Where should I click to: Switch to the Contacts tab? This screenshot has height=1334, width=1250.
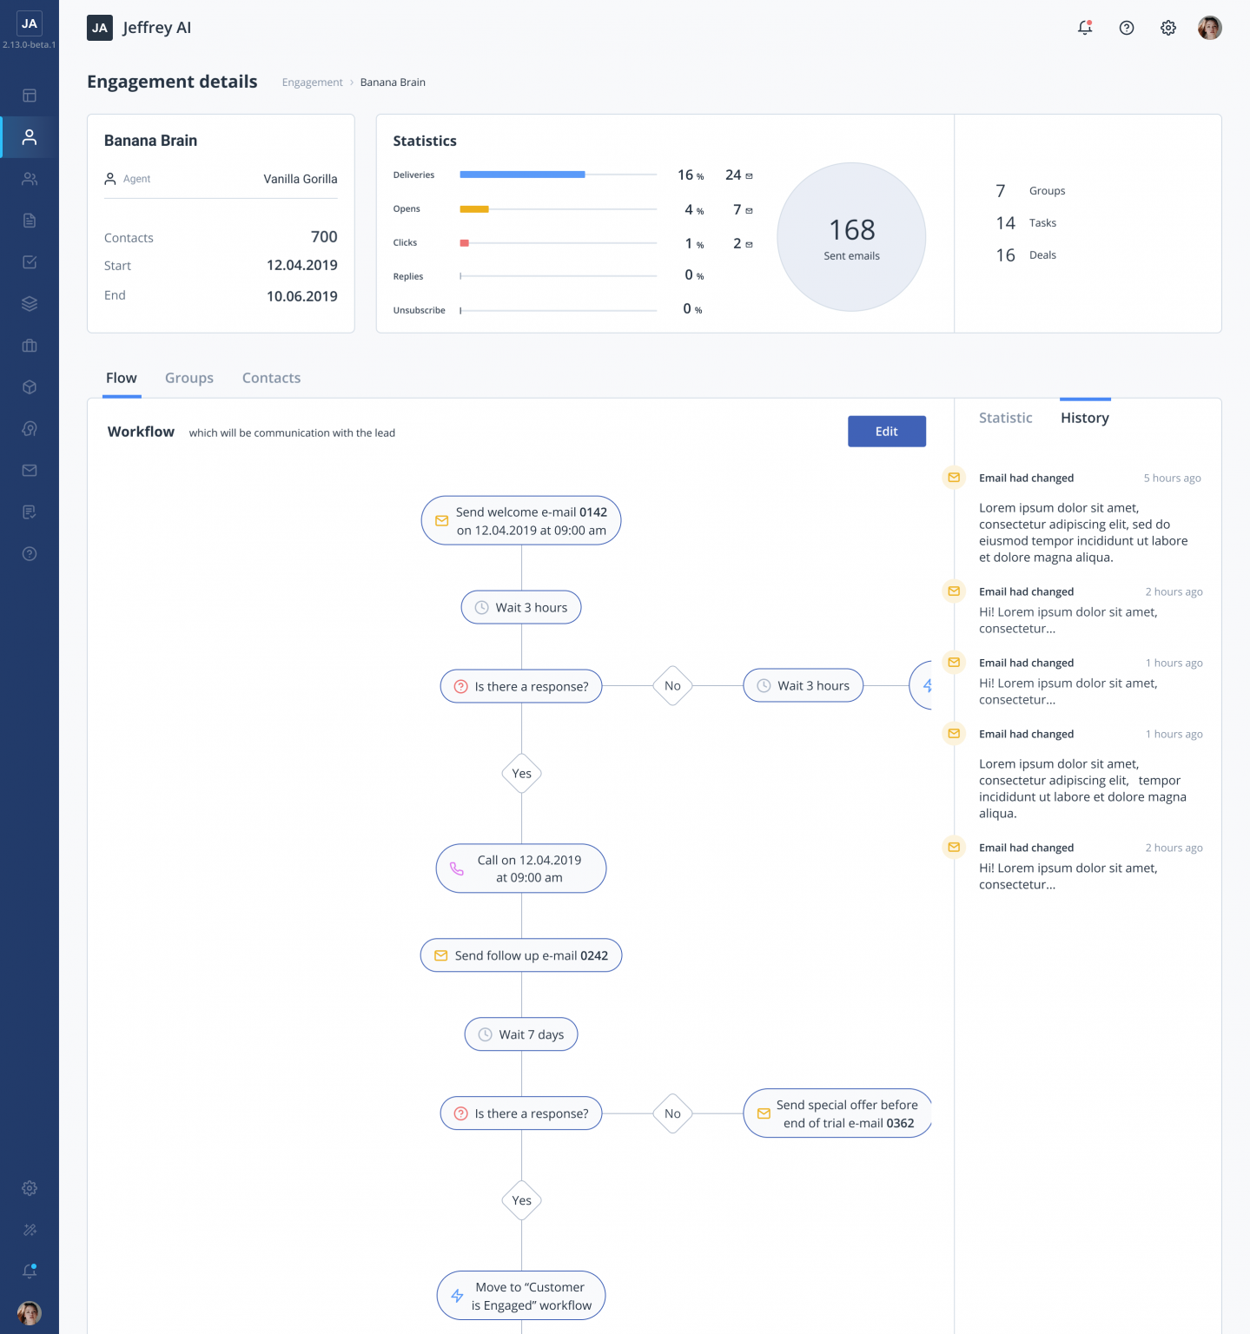click(271, 378)
